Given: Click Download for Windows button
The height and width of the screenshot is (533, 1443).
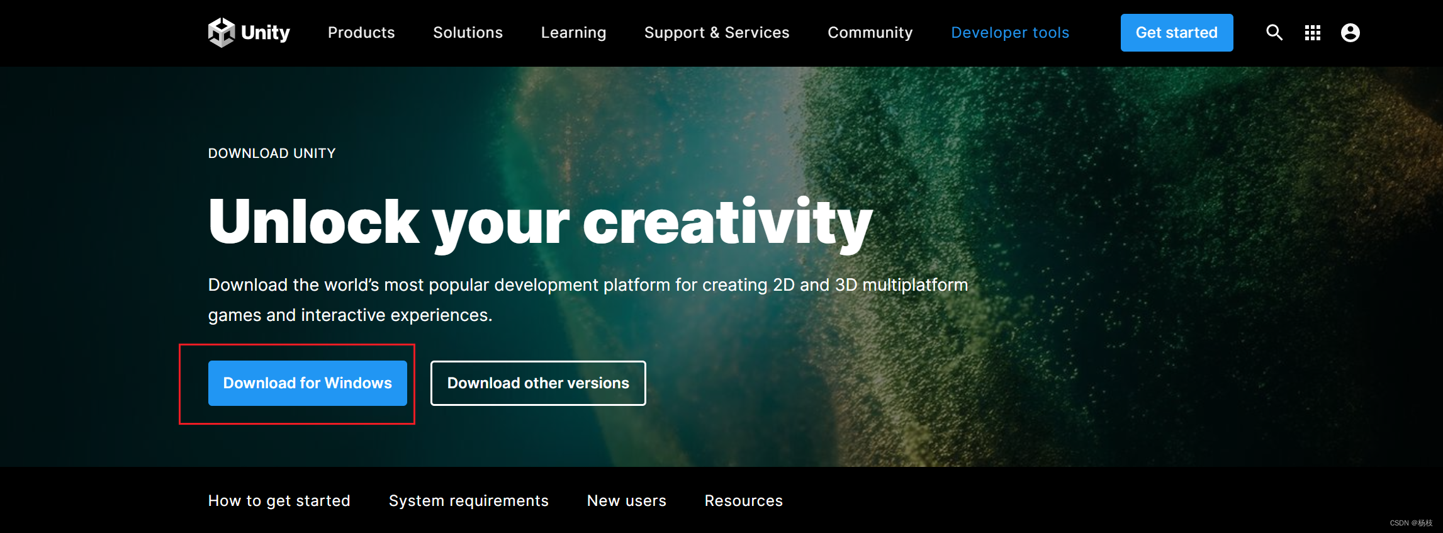Looking at the screenshot, I should (x=308, y=383).
